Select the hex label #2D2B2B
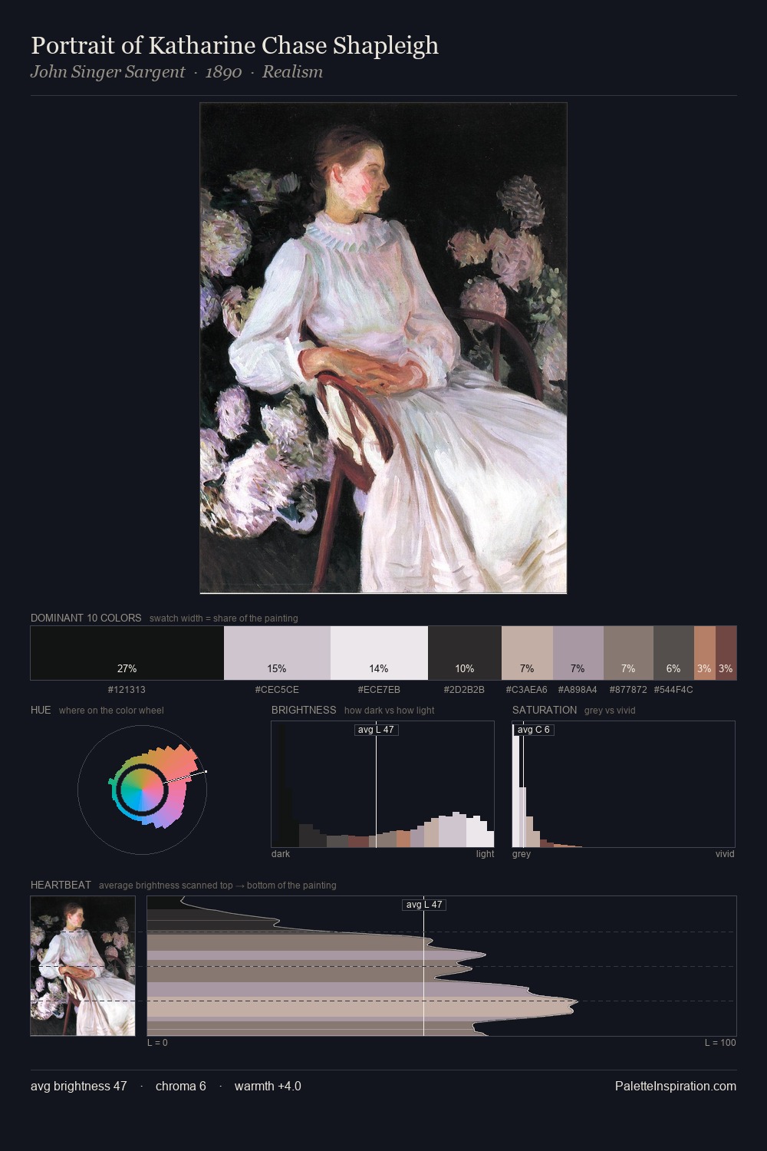767x1151 pixels. 464,690
